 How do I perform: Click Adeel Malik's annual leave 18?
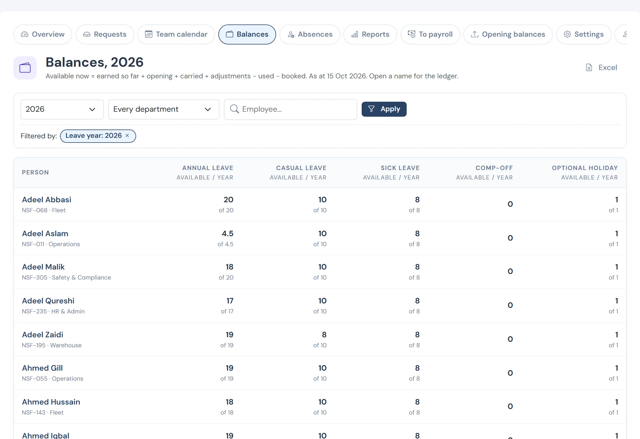tap(229, 267)
